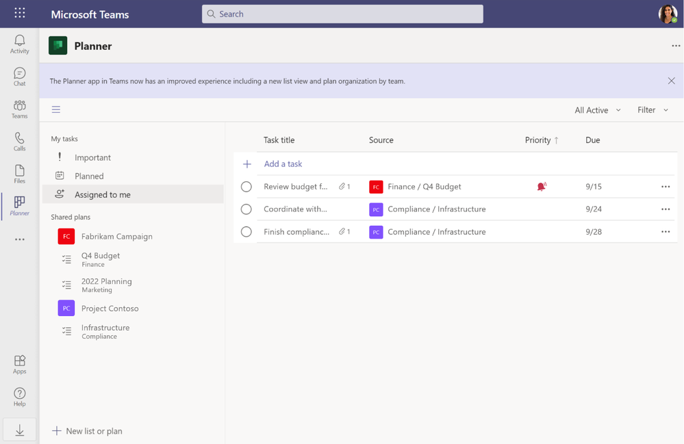The image size is (684, 444).
Task: Select Planned under My tasks
Action: tap(133, 176)
